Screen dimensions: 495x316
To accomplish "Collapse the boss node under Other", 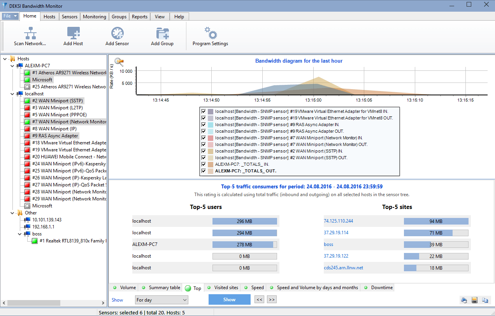I will pyautogui.click(x=19, y=233).
